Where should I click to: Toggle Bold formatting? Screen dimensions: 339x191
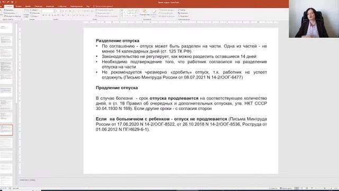pos(43,15)
